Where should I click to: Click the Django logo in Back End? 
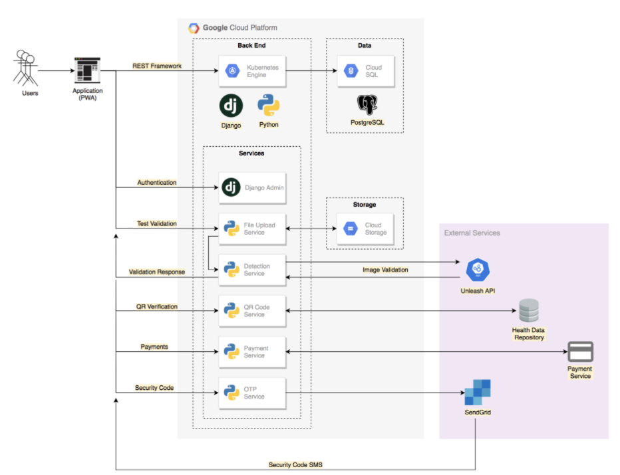pyautogui.click(x=231, y=106)
